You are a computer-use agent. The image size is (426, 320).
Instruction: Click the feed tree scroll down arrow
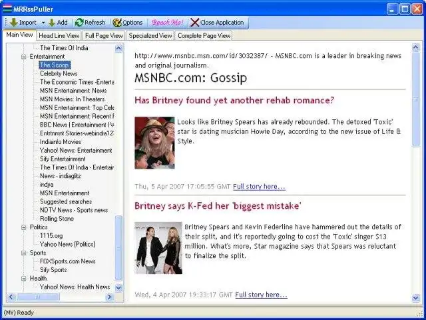click(118, 287)
